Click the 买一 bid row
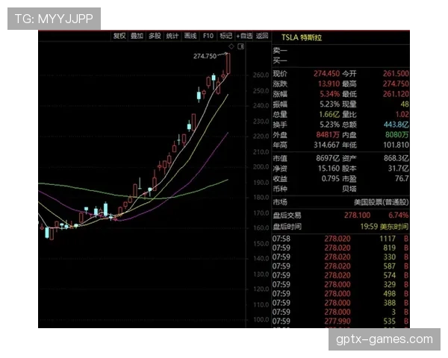 coord(340,60)
